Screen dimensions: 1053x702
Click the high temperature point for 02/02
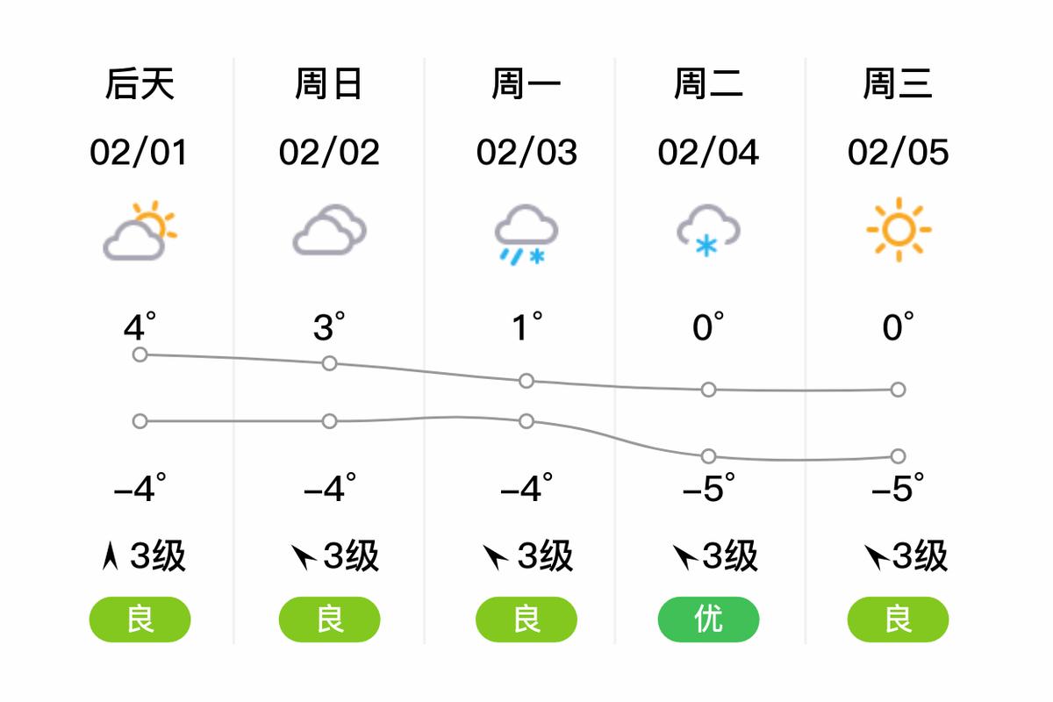click(329, 363)
